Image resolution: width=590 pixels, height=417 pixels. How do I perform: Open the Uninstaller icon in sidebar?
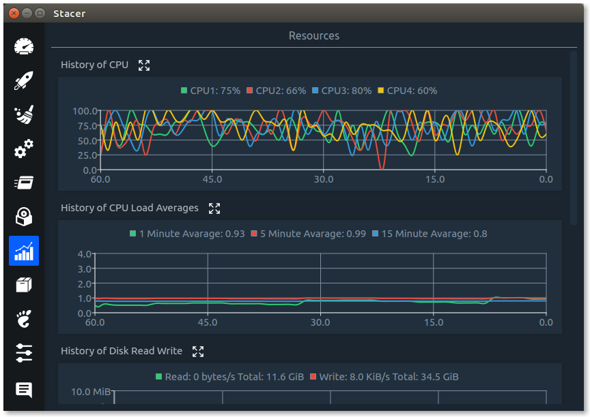point(24,217)
